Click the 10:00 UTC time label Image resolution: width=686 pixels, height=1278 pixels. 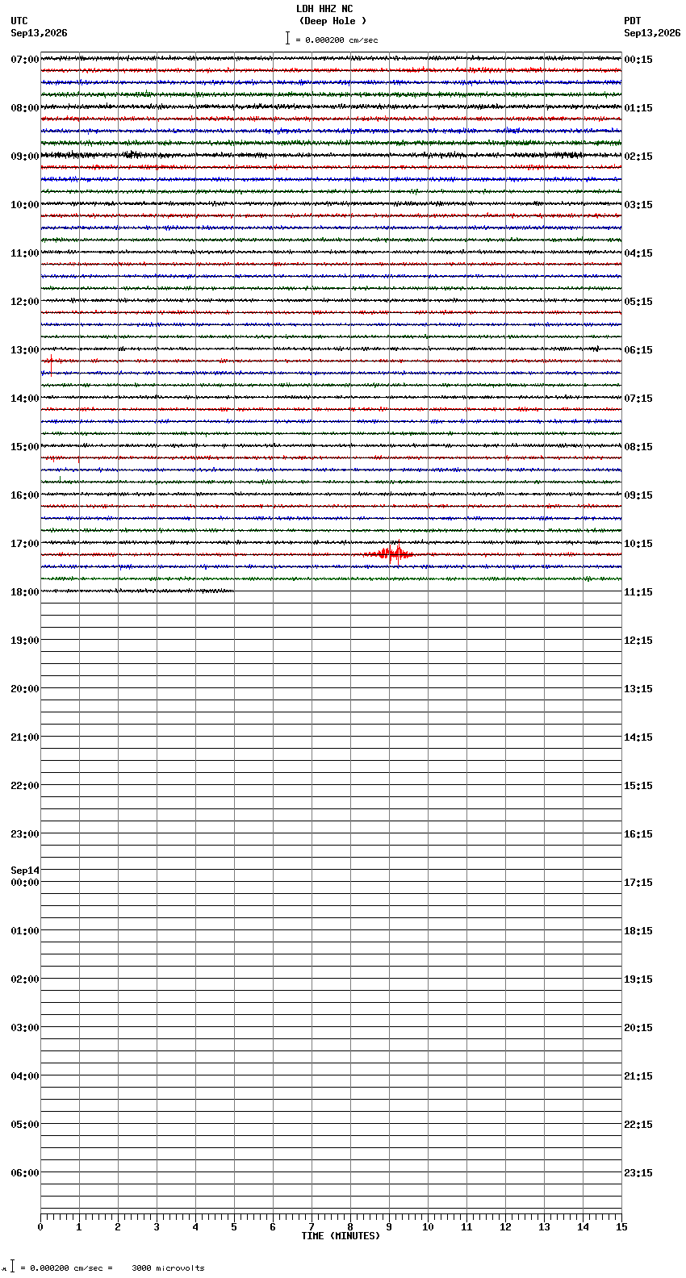pyautogui.click(x=25, y=204)
